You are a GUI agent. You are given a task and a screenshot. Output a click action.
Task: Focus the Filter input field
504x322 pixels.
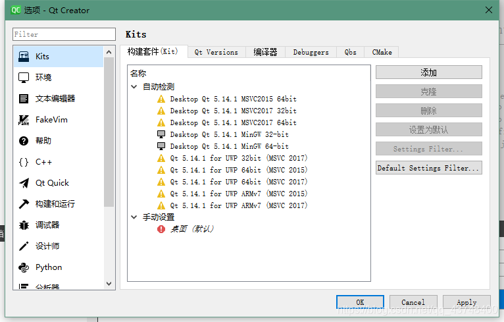64,34
